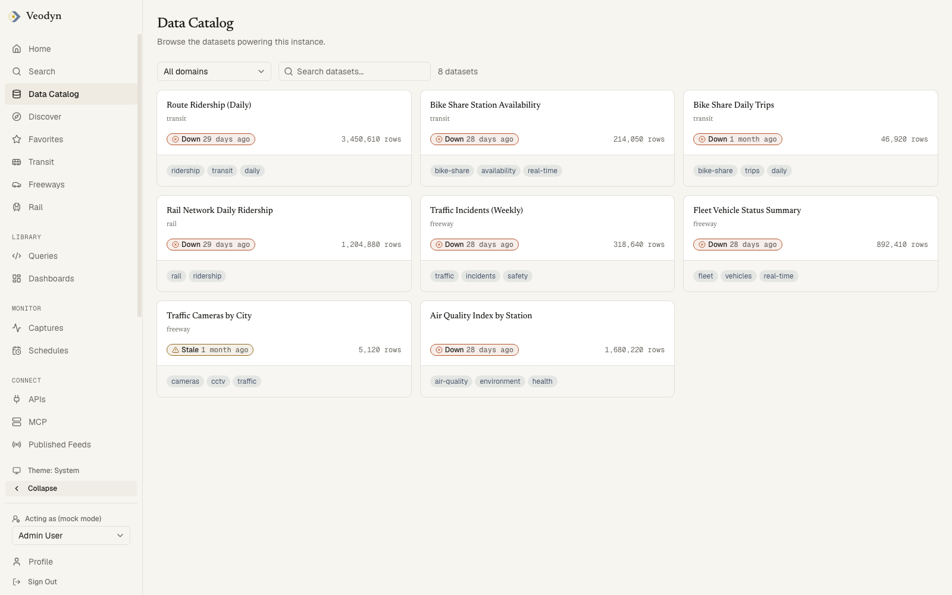Collapse the sidebar

pos(71,488)
